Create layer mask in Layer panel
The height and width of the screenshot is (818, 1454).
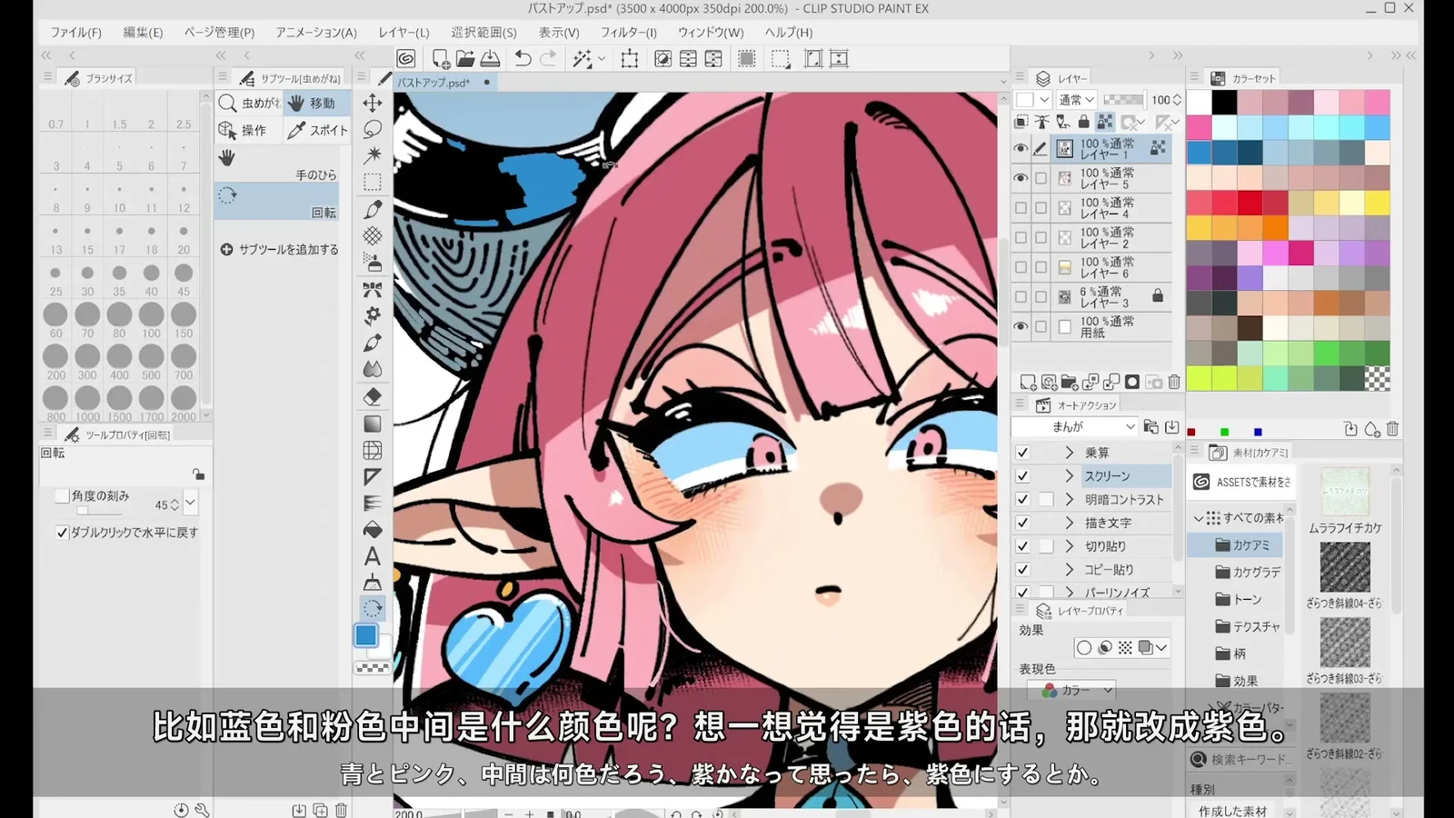[1132, 382]
